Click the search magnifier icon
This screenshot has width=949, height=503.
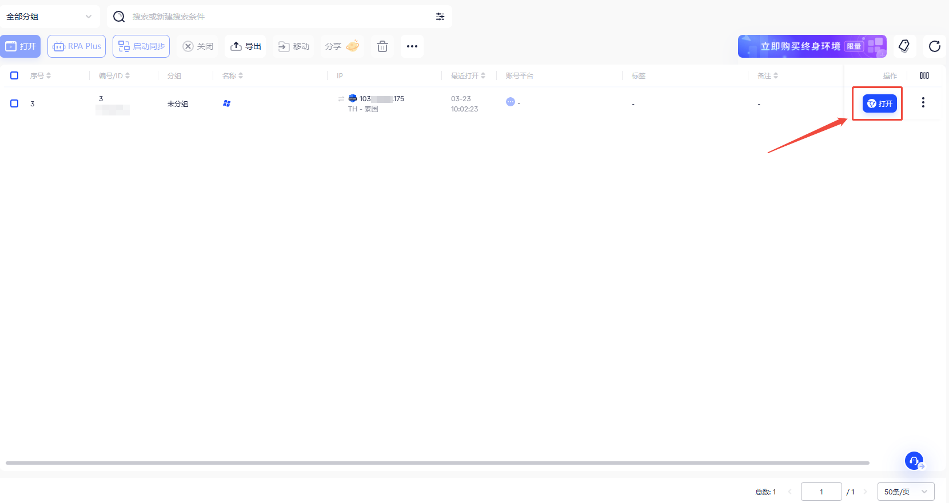point(119,17)
